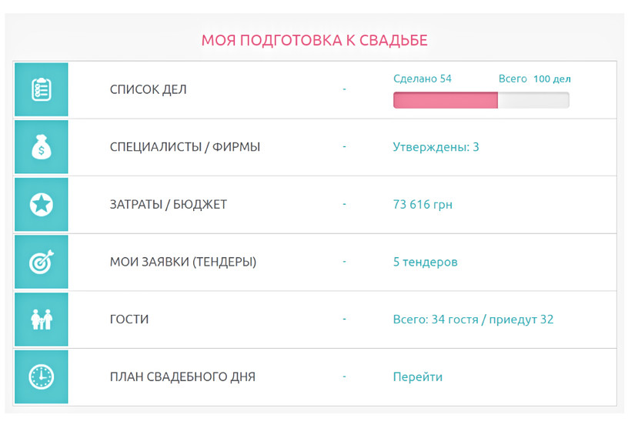Click the clipboard checklist icon
Screen dimensions: 628x435
pos(42,89)
